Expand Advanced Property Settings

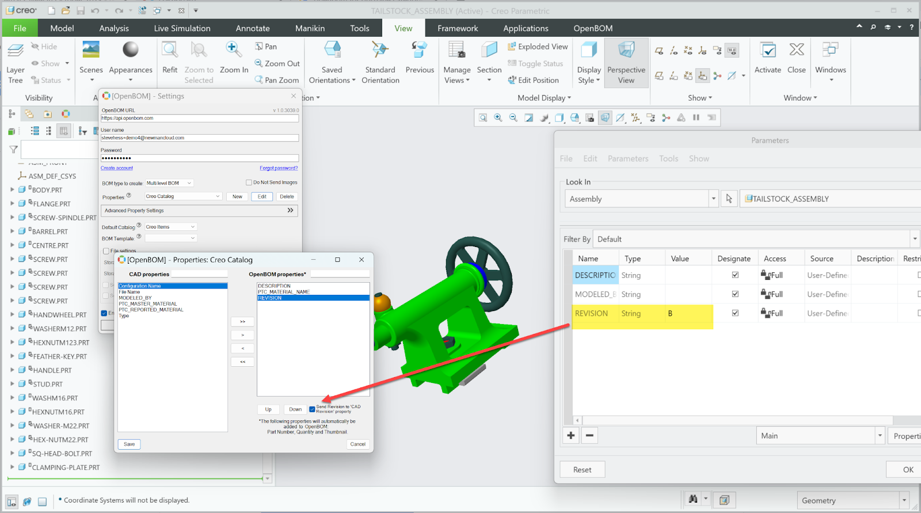point(200,211)
